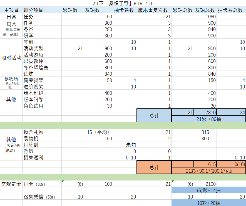Image resolution: width=246 pixels, height=206 pixels.
Task: Select the 周常 merged category cell
Action: (11, 29)
